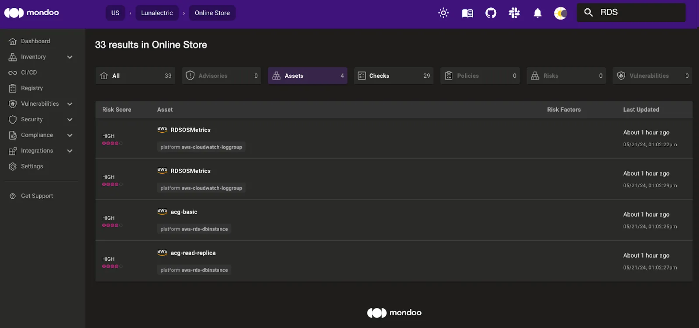
Task: Open Compliance in sidebar
Action: (x=37, y=135)
